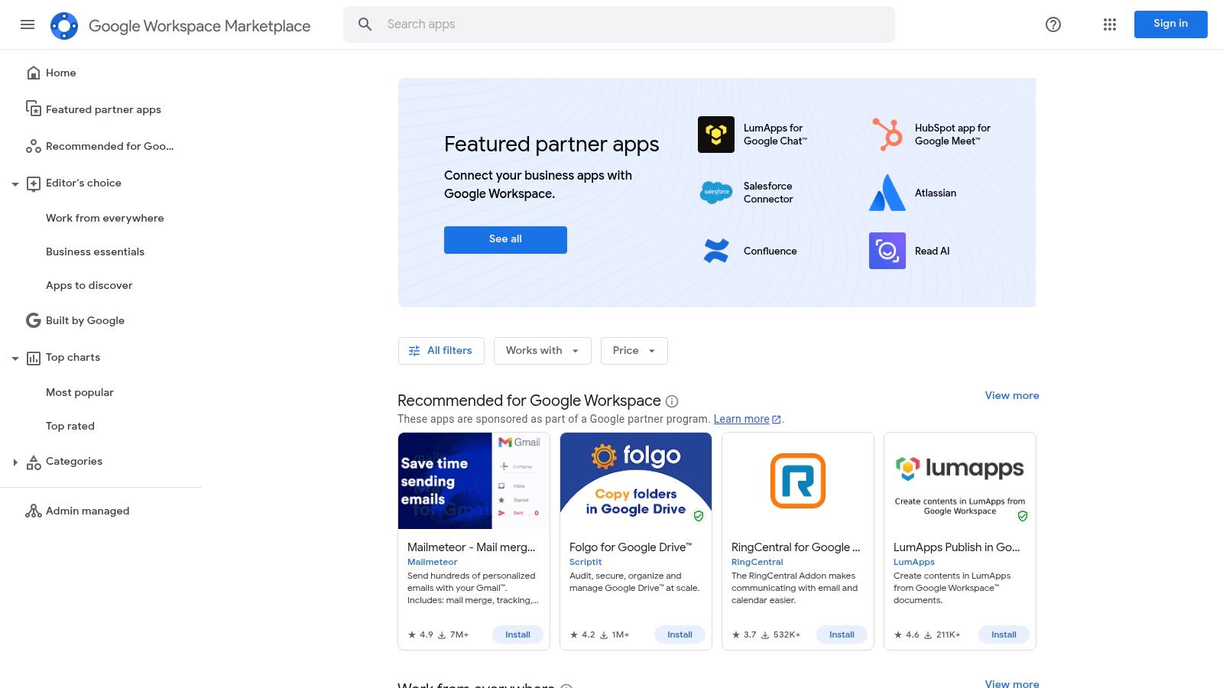Open the Google apps grid icon
Viewport: 1223px width, 688px height.
1109,24
